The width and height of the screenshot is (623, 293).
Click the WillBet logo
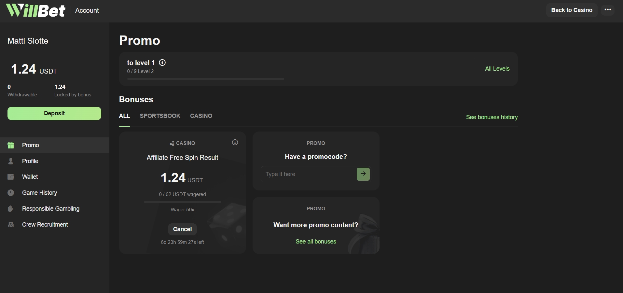[36, 10]
